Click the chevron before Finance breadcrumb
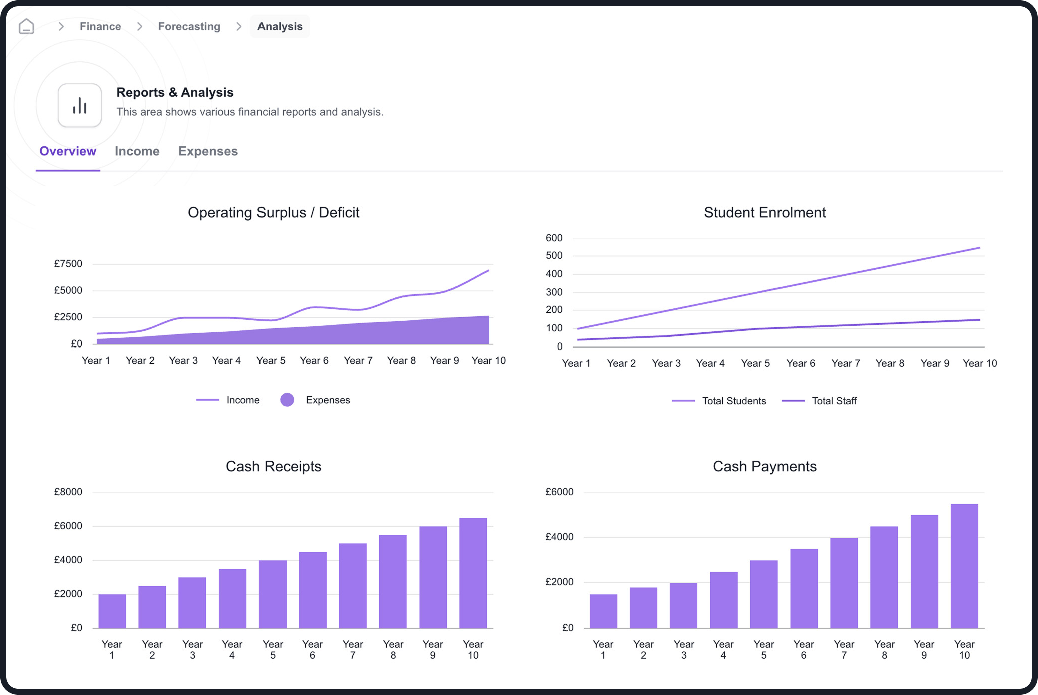The image size is (1038, 695). (x=61, y=26)
